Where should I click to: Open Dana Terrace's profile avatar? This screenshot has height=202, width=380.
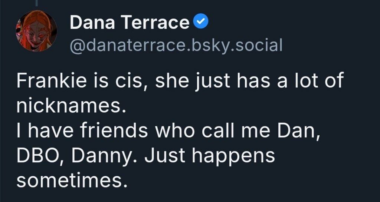(36, 31)
